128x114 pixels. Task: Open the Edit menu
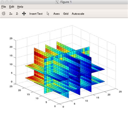point(12,7)
